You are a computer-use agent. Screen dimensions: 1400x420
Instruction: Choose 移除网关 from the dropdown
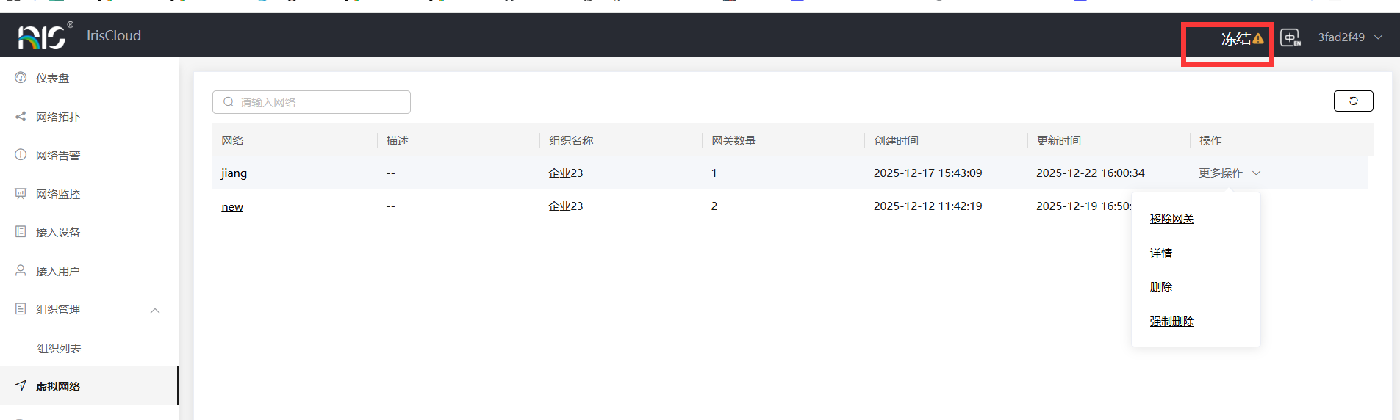pyautogui.click(x=1172, y=219)
